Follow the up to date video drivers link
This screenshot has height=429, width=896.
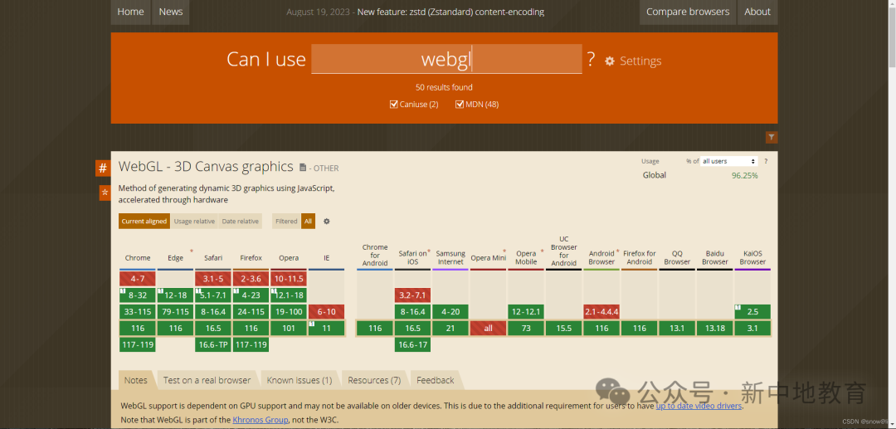point(699,406)
